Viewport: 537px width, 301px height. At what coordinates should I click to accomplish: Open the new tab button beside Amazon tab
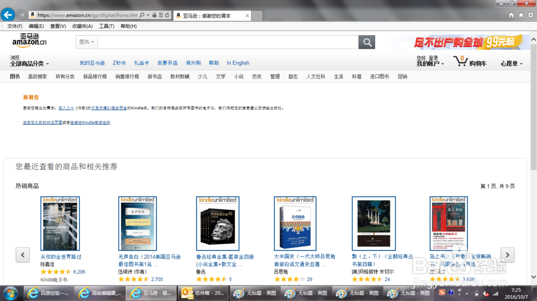(x=257, y=16)
